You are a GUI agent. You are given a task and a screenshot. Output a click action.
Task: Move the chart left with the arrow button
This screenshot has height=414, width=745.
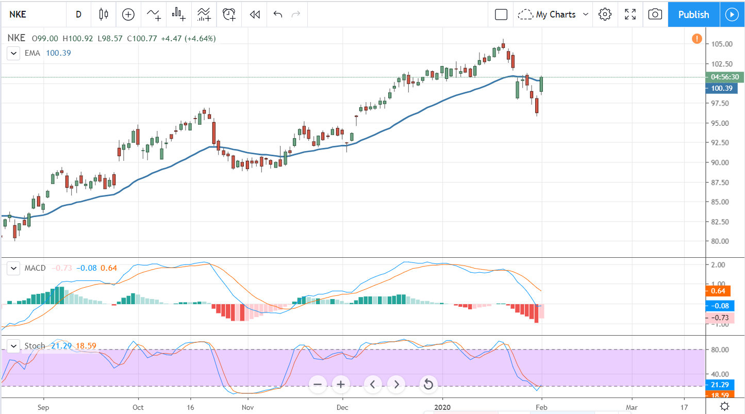tap(372, 384)
